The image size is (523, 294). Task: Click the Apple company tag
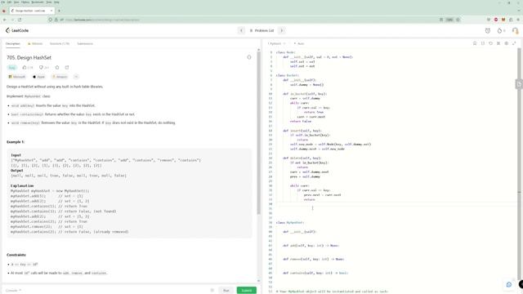tap(38, 77)
